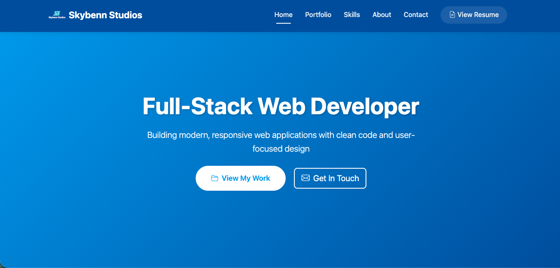Click the View Resume button
The image size is (560, 268).
pos(473,15)
